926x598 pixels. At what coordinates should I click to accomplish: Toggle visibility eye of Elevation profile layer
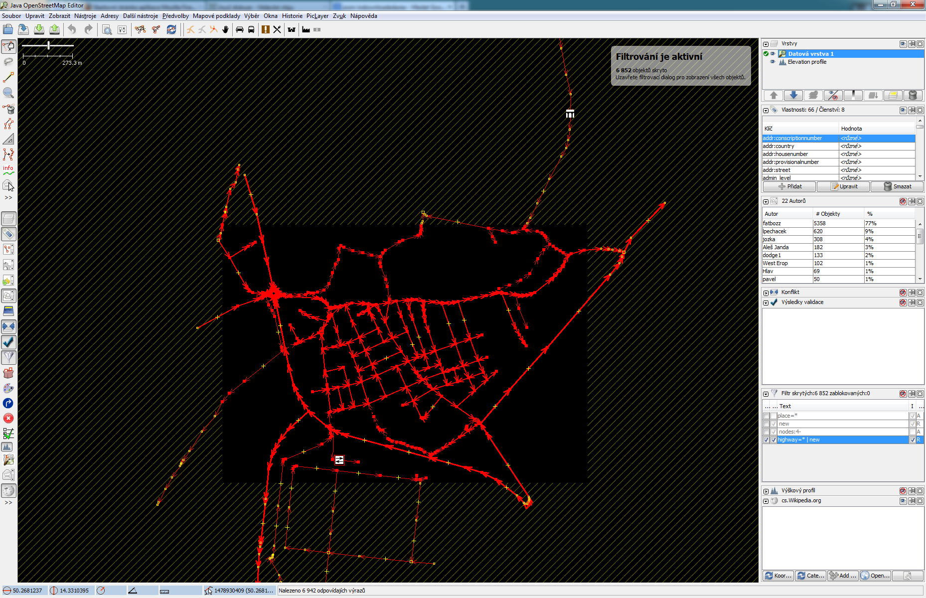pyautogui.click(x=772, y=62)
